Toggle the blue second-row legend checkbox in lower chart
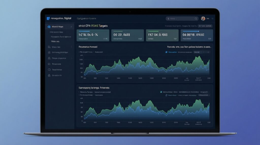This screenshot has width=260, height=145. pyautogui.click(x=167, y=95)
